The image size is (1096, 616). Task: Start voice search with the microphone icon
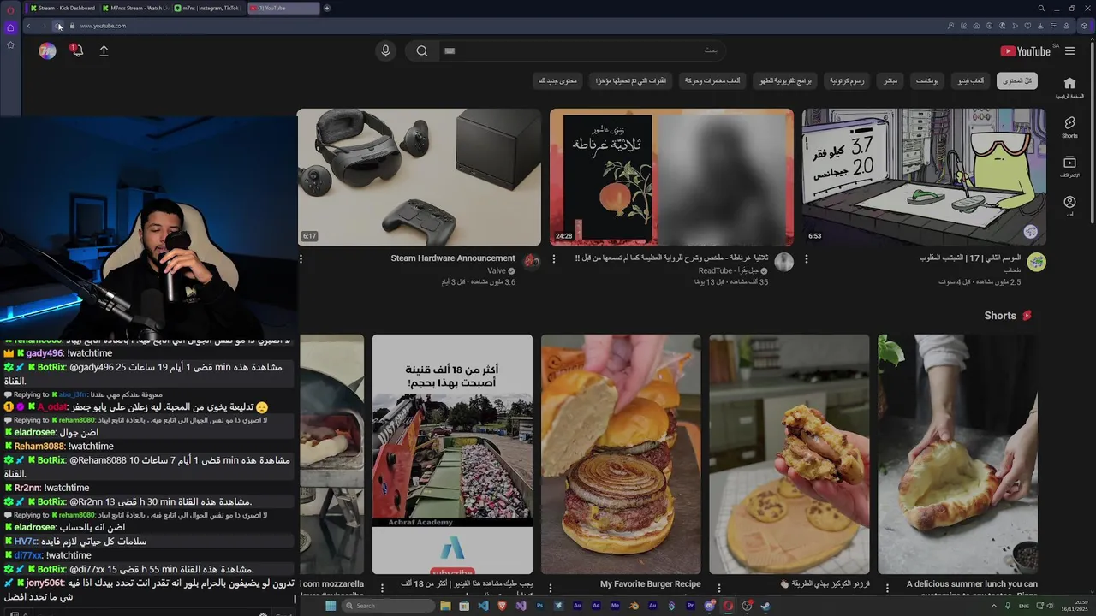pyautogui.click(x=385, y=51)
